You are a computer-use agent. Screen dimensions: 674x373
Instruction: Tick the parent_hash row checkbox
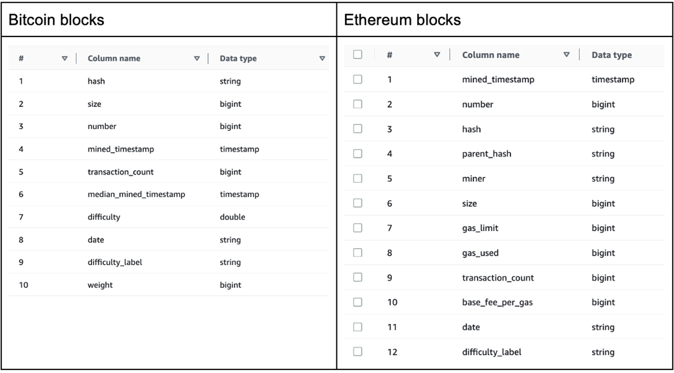tap(358, 154)
